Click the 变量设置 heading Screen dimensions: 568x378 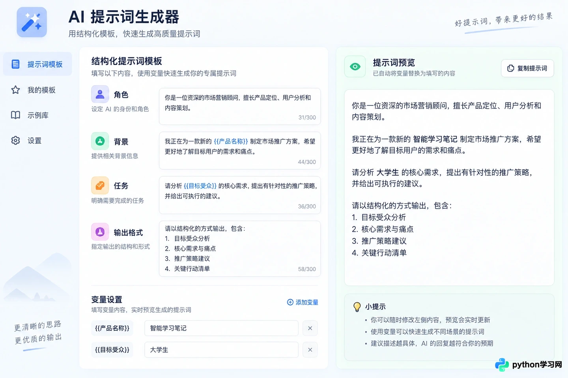106,300
